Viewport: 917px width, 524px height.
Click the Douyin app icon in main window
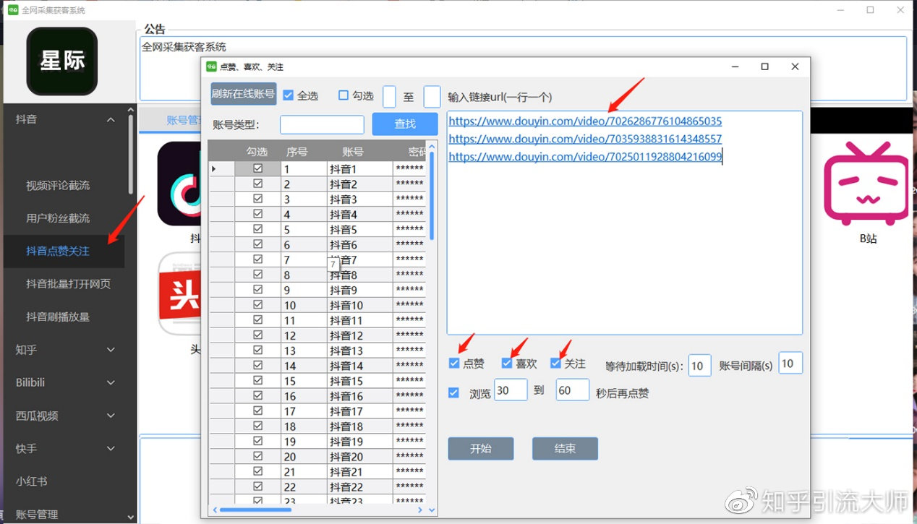[179, 184]
